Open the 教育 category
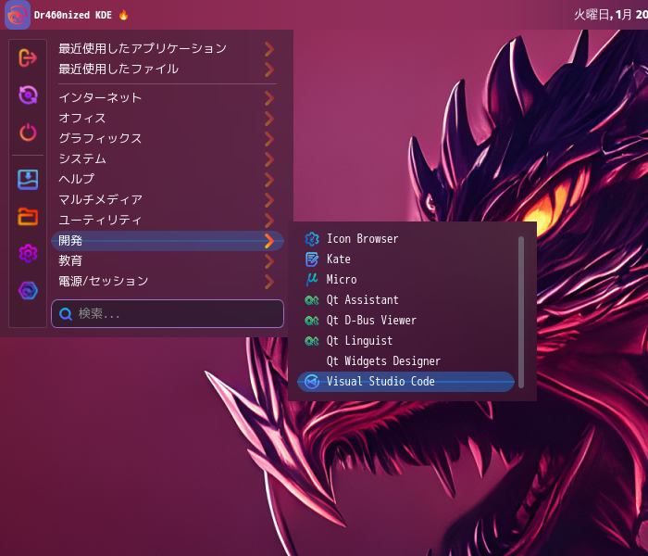This screenshot has height=556, width=648. [x=168, y=261]
